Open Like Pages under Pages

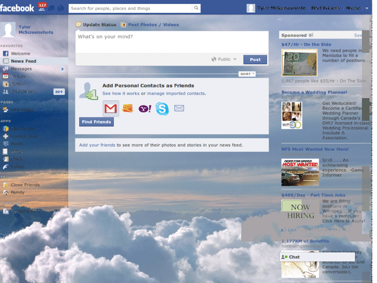[x=22, y=110]
